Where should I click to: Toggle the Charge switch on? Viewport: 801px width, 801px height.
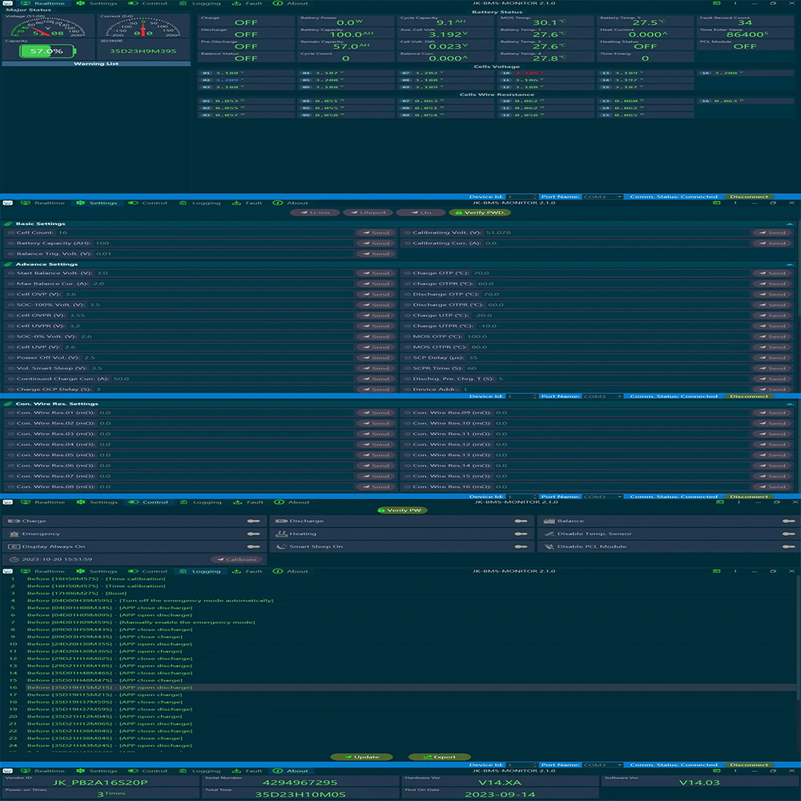pyautogui.click(x=253, y=521)
